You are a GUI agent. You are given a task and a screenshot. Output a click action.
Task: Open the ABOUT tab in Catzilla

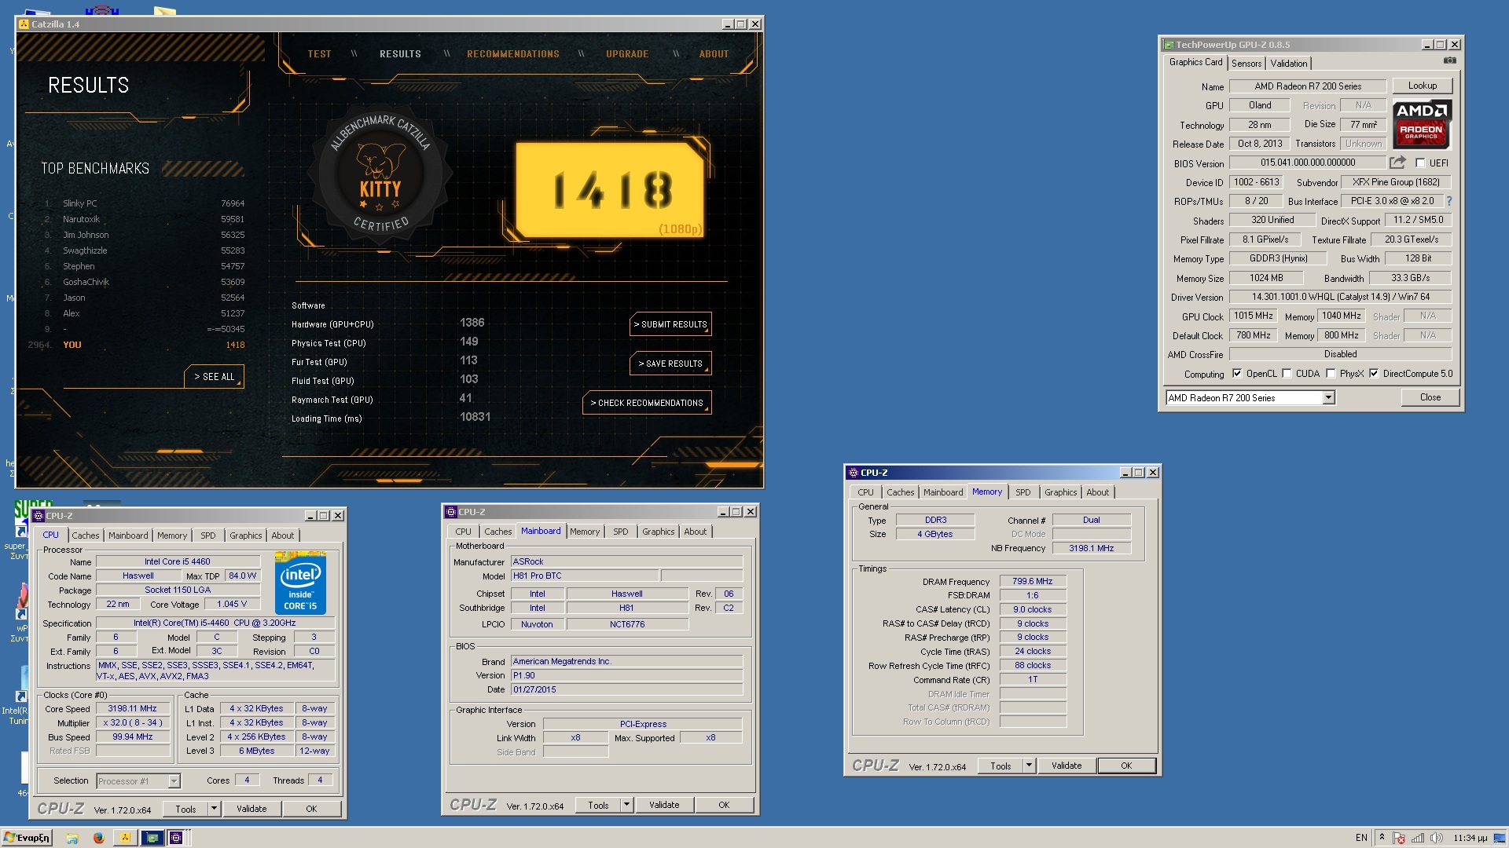[x=714, y=54]
